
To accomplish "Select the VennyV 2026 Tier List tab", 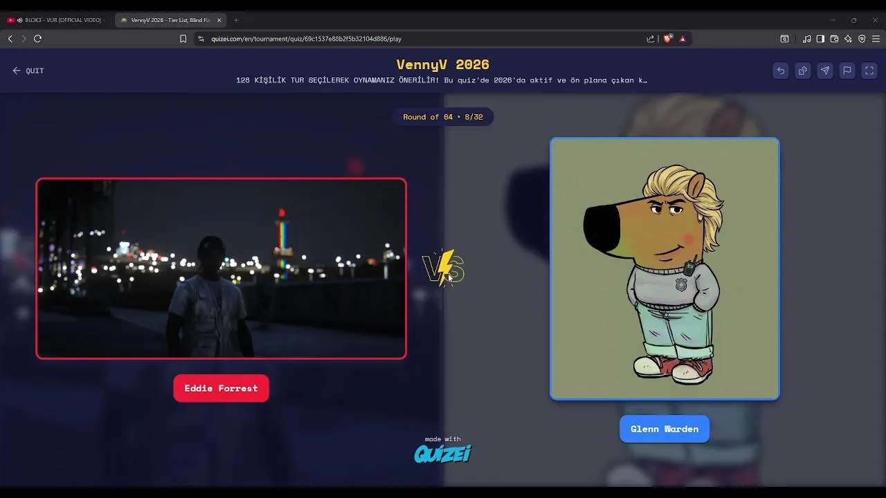I will pyautogui.click(x=170, y=20).
